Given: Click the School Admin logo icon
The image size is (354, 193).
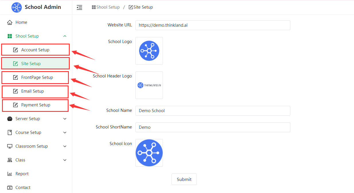Looking at the screenshot, I should [x=17, y=7].
